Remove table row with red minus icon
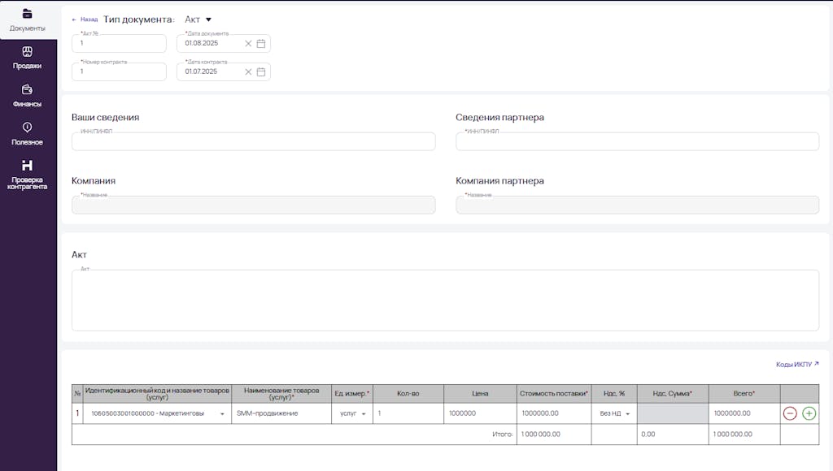 click(x=790, y=413)
